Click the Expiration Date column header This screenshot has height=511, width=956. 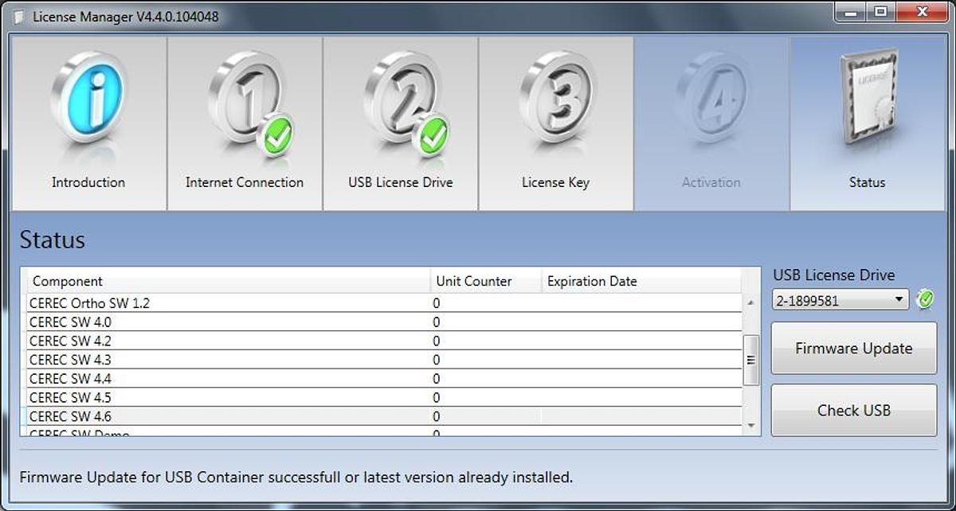tap(592, 281)
